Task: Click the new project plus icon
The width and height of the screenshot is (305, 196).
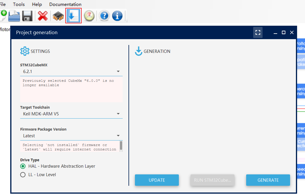Action: (3, 15)
